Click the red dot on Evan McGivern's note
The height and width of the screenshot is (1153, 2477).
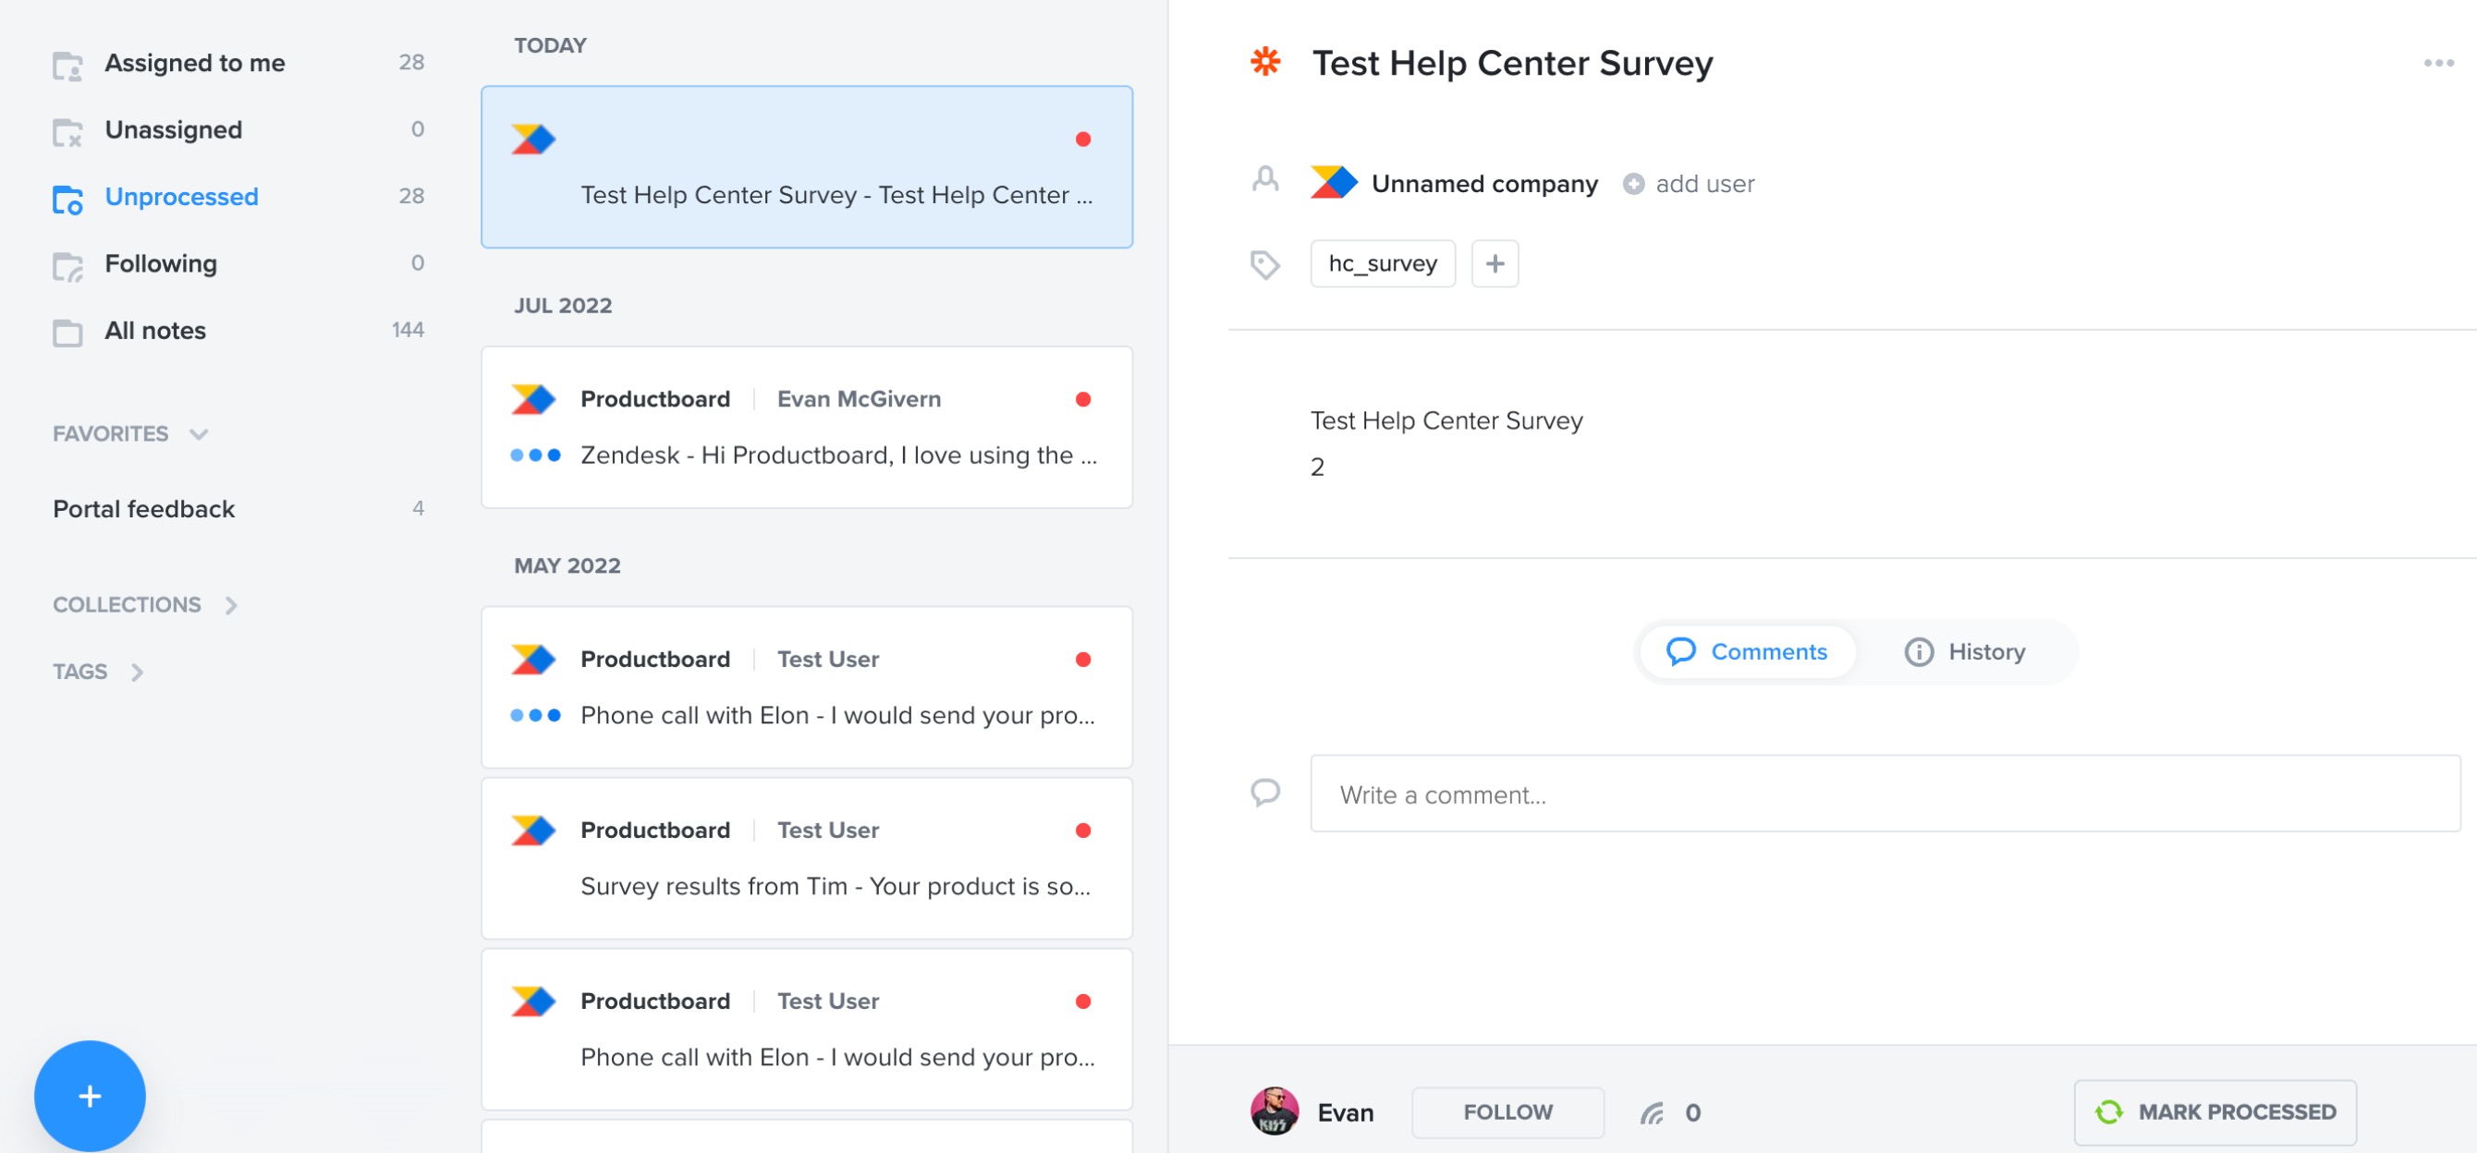click(x=1082, y=400)
